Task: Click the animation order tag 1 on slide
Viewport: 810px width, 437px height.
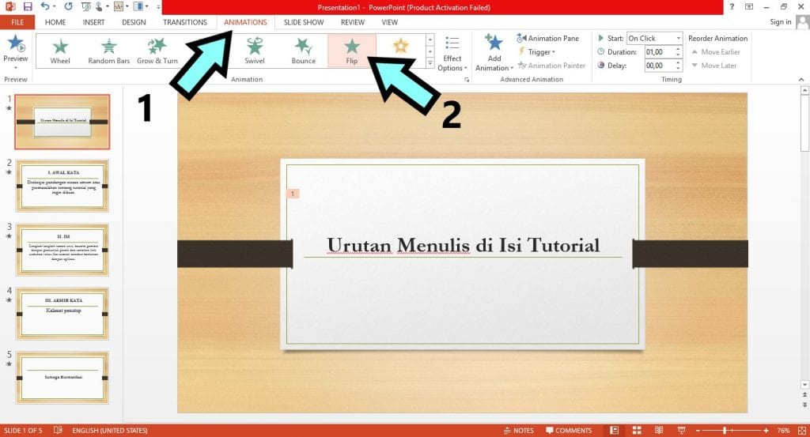Action: (293, 194)
